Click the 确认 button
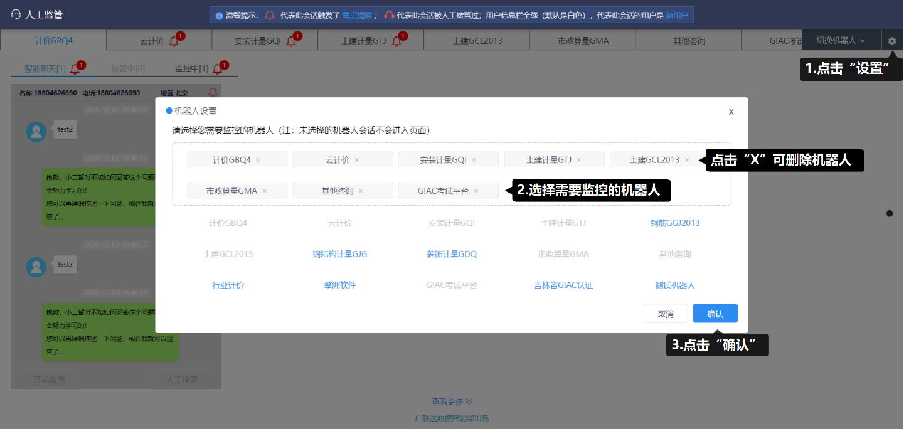This screenshot has width=904, height=429. (x=715, y=314)
